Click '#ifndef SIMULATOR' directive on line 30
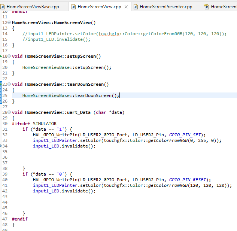237x231 pixels. 34,124
